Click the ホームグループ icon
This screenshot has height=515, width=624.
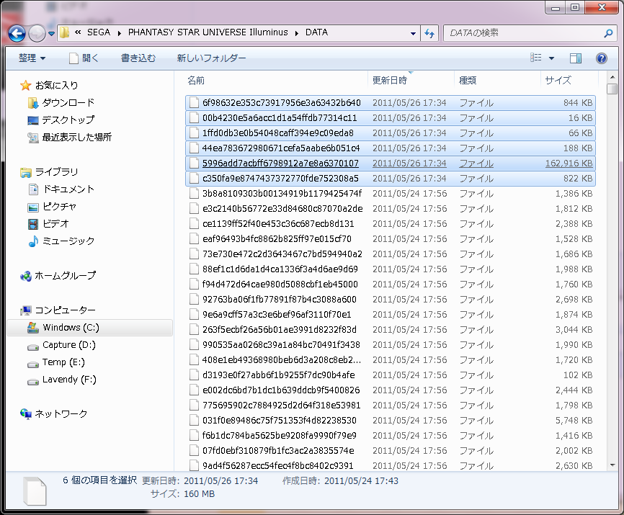point(26,276)
